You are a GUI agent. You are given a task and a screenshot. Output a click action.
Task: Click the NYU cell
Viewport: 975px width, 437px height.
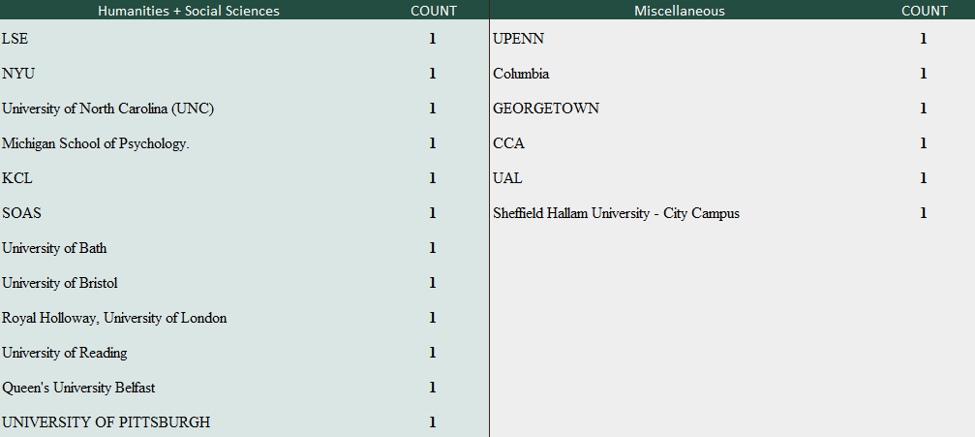pos(18,74)
